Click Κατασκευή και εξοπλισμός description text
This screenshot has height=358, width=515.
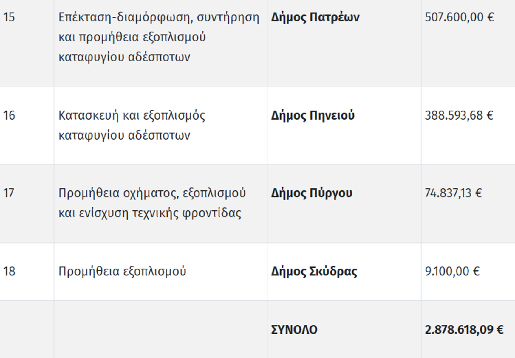click(x=132, y=115)
